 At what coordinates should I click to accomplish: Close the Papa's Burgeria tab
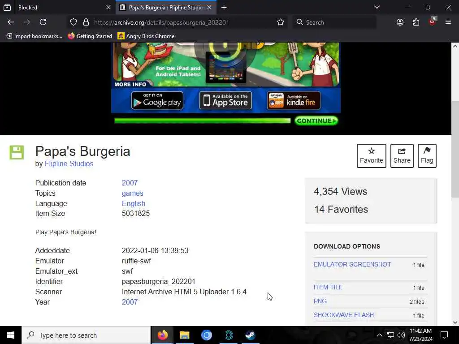(x=209, y=7)
